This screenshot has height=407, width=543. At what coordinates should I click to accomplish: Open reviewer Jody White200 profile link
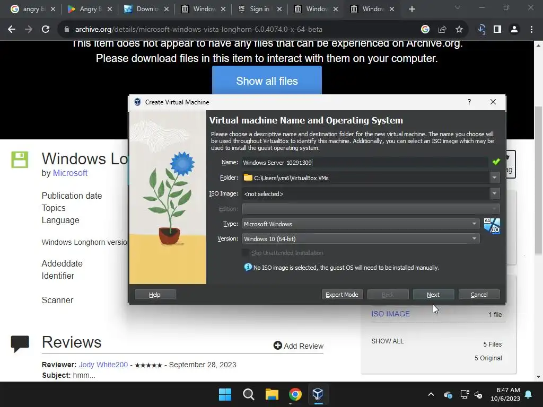(103, 365)
